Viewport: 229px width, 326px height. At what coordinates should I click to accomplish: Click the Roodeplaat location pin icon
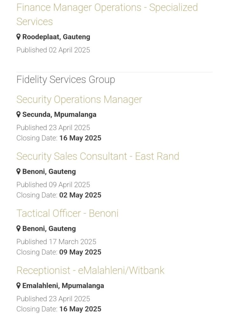[18, 37]
